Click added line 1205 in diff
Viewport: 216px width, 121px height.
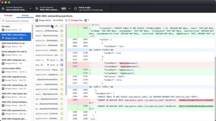[141, 108]
